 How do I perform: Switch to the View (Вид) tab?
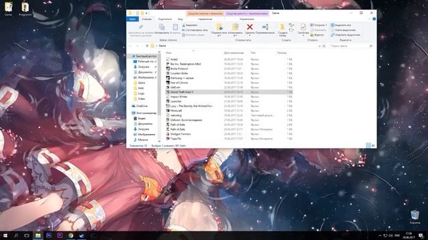(x=180, y=19)
